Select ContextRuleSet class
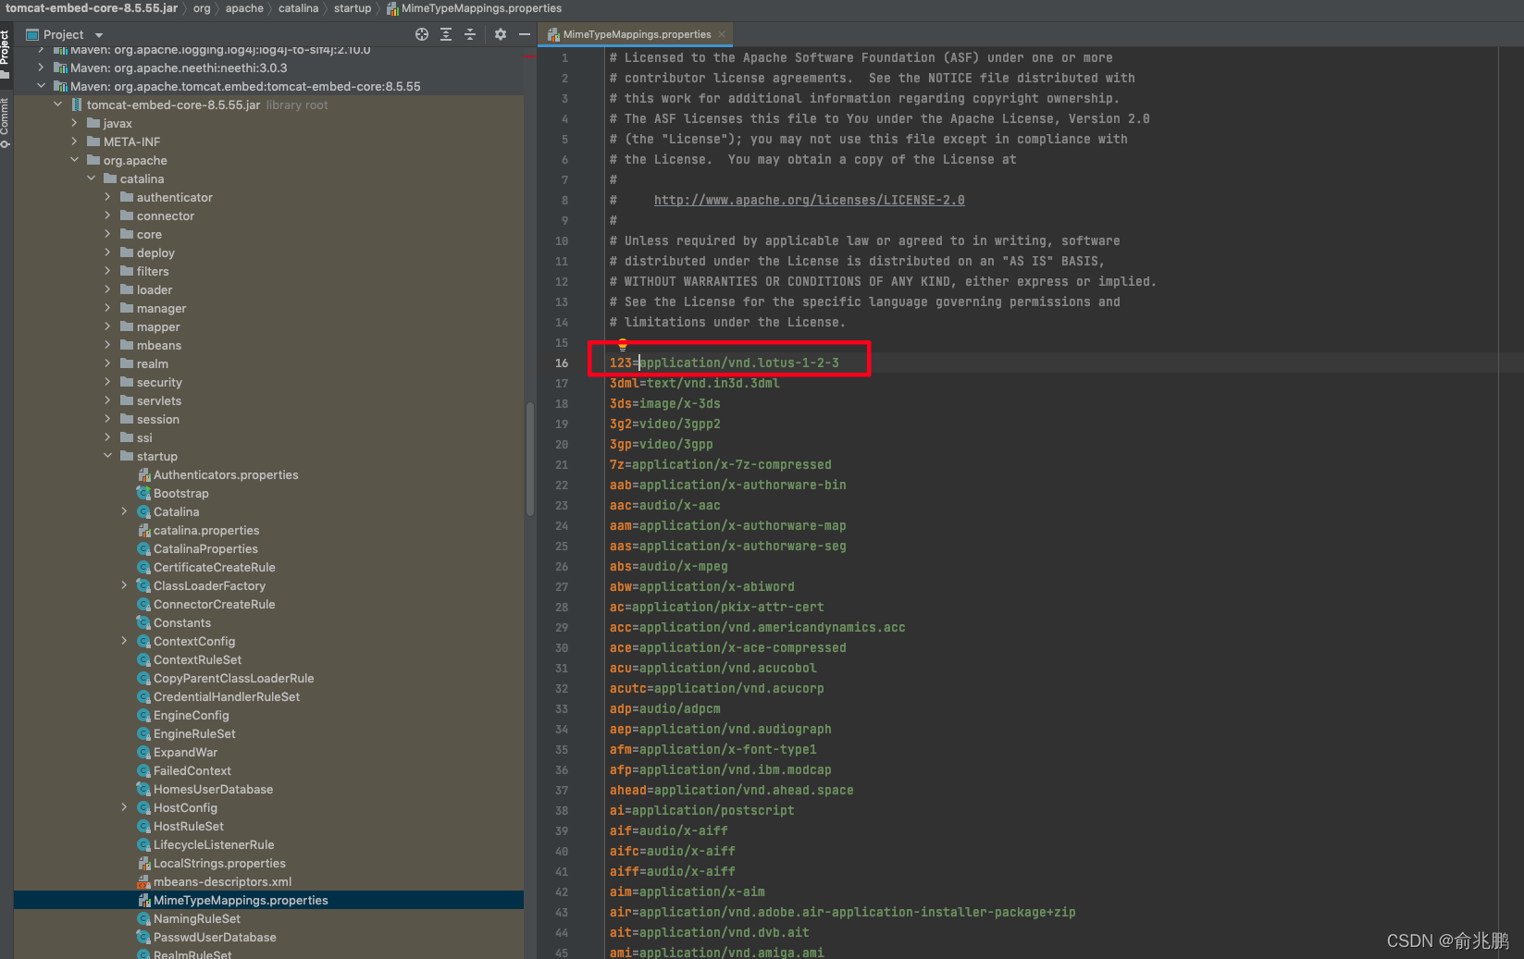Screen dimensions: 1524x959 click(197, 659)
